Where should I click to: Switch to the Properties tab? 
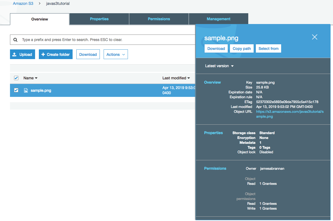99,19
